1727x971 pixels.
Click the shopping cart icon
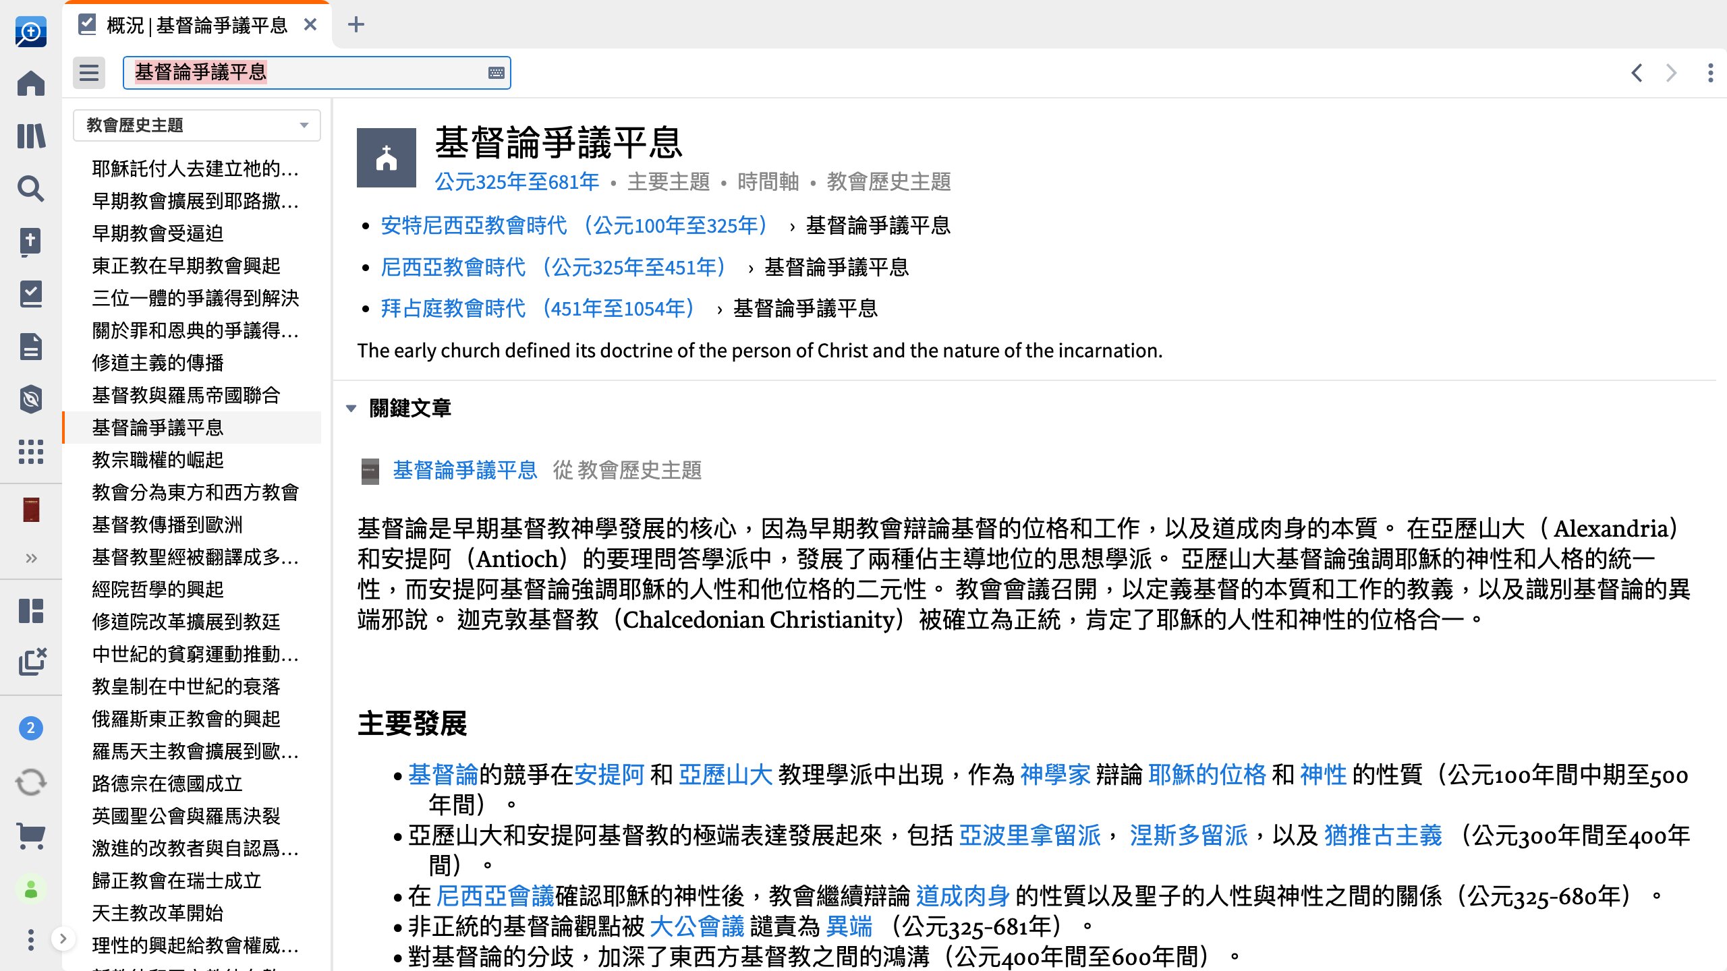[31, 836]
